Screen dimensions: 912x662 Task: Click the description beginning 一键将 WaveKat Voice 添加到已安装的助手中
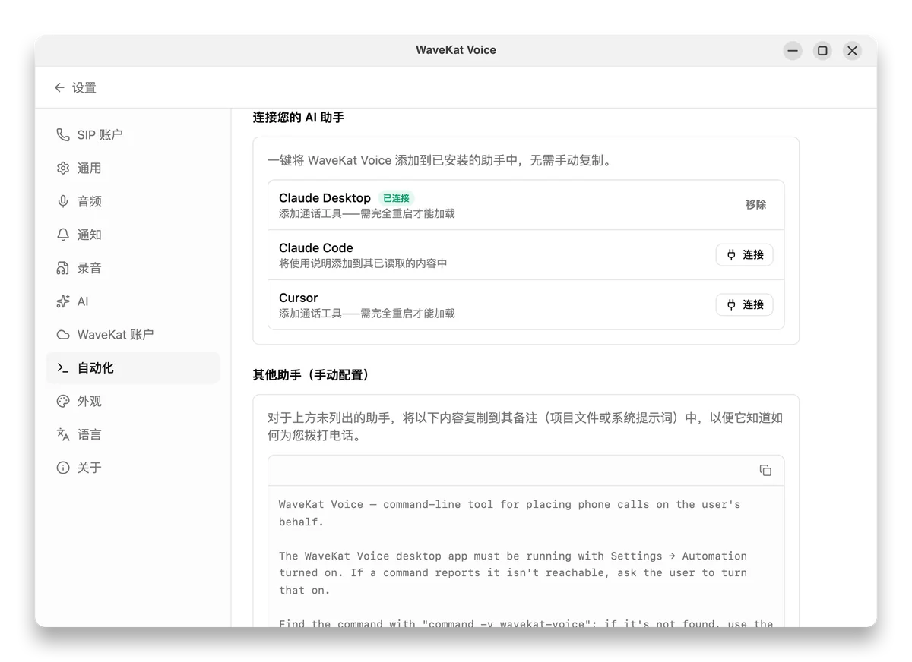pos(440,161)
